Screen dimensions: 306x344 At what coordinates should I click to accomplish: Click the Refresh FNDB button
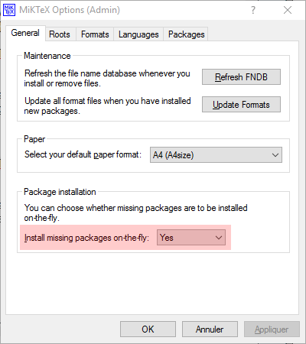(241, 76)
